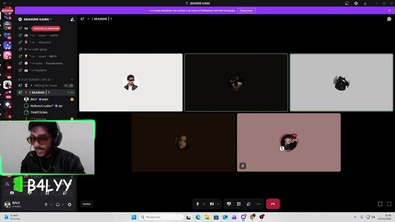The width and height of the screenshot is (395, 222).
Task: Open camera options arrow in call bar
Action: pyautogui.click(x=218, y=204)
